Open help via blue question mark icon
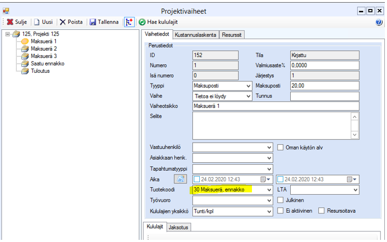The height and width of the screenshot is (242, 387). 379,22
